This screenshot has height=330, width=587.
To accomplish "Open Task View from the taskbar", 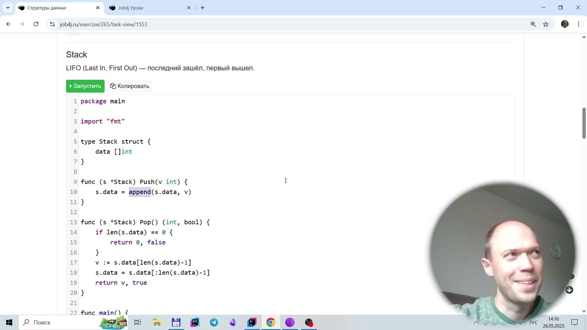I will 138,323.
